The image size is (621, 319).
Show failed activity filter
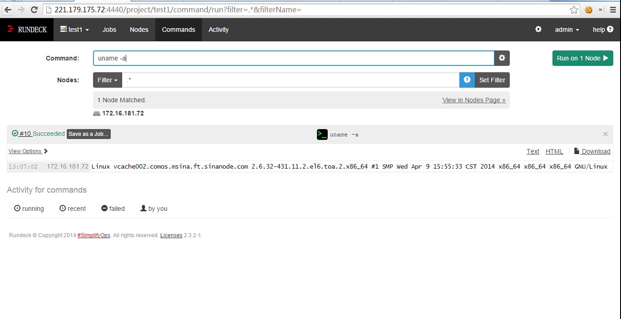click(113, 209)
